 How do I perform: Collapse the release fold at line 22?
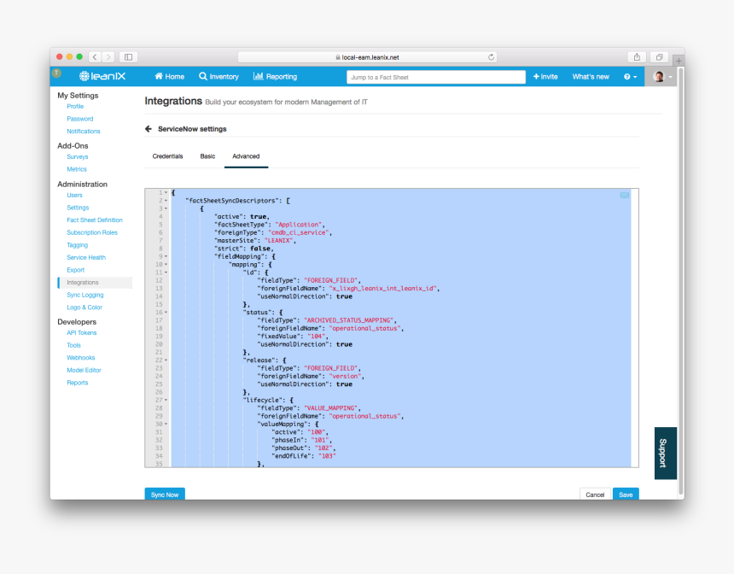166,360
